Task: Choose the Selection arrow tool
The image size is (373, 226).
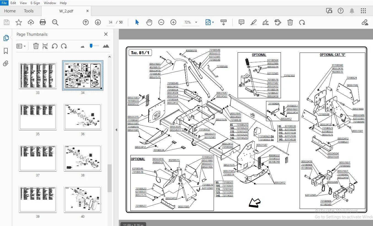Action: click(x=137, y=22)
